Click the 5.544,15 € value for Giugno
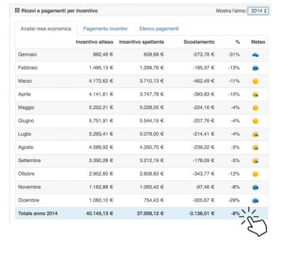The width and height of the screenshot is (307, 253). [x=152, y=121]
